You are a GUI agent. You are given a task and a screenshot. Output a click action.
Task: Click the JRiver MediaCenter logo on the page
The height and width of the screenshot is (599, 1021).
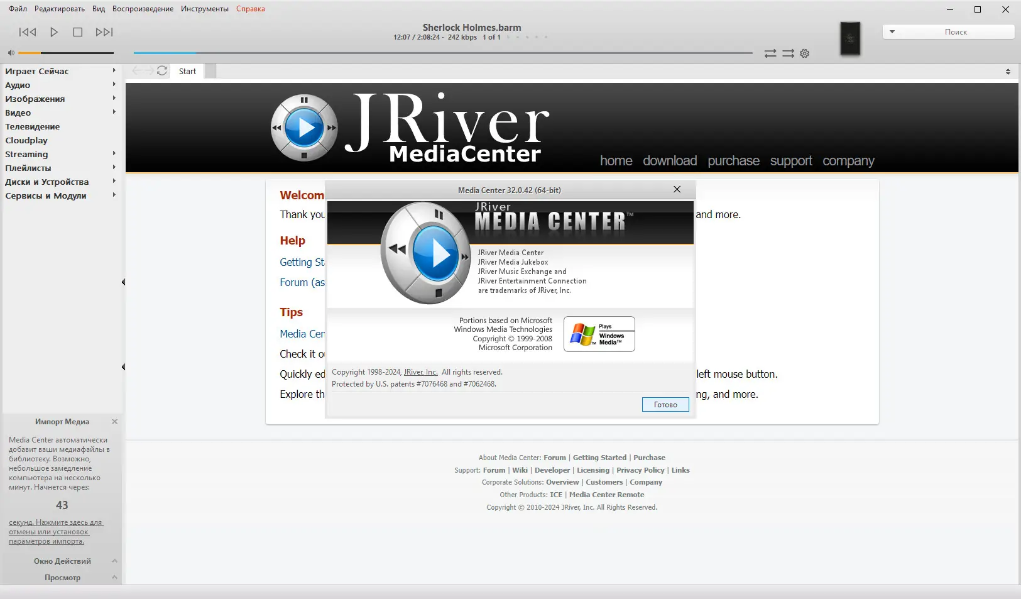tap(410, 128)
